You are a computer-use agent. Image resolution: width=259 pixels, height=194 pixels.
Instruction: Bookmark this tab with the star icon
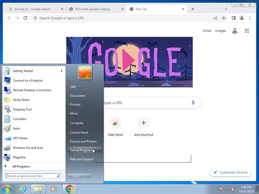(224, 18)
